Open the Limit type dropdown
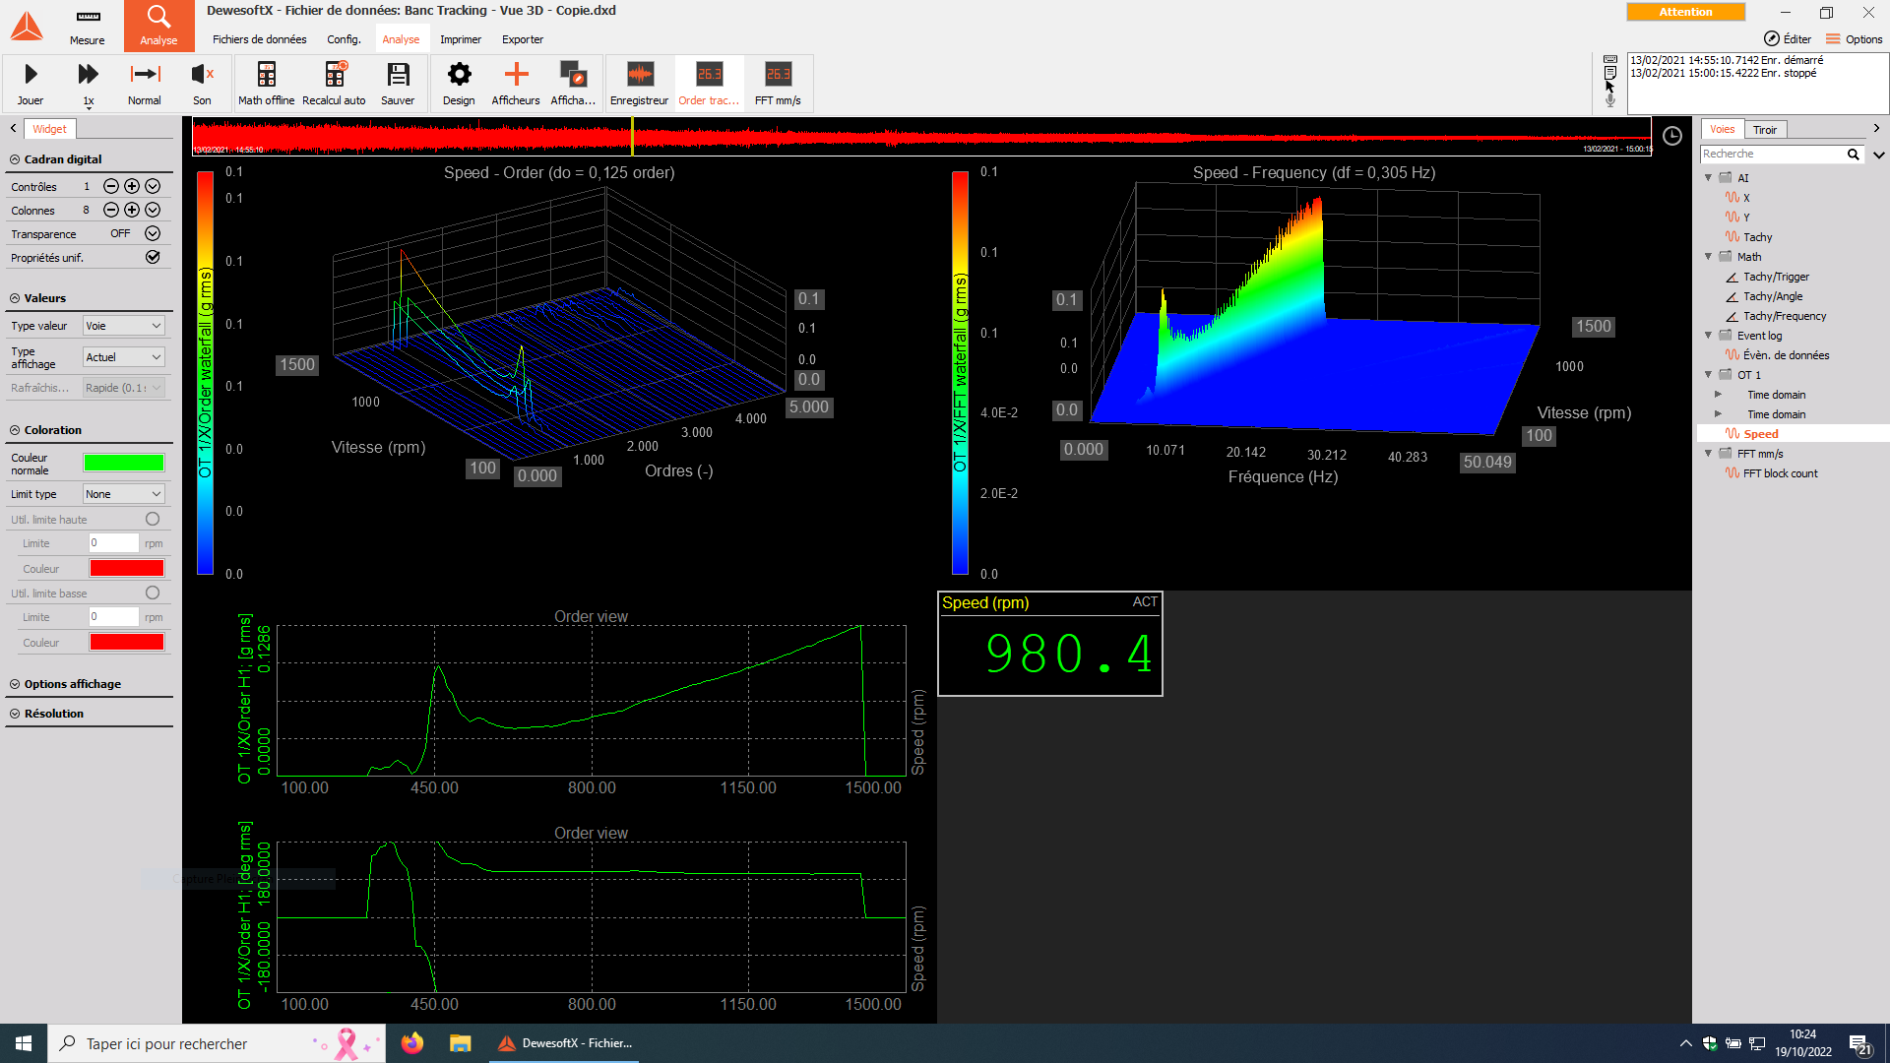 click(x=123, y=494)
